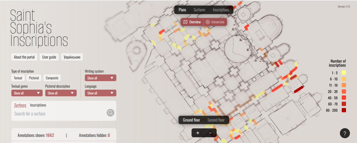Click the Version 1.1.8 label
Viewport: 357px width, 143px height.
pyautogui.click(x=344, y=7)
